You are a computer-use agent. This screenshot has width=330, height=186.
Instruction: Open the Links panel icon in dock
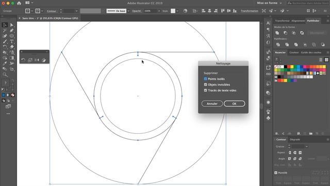click(x=268, y=74)
